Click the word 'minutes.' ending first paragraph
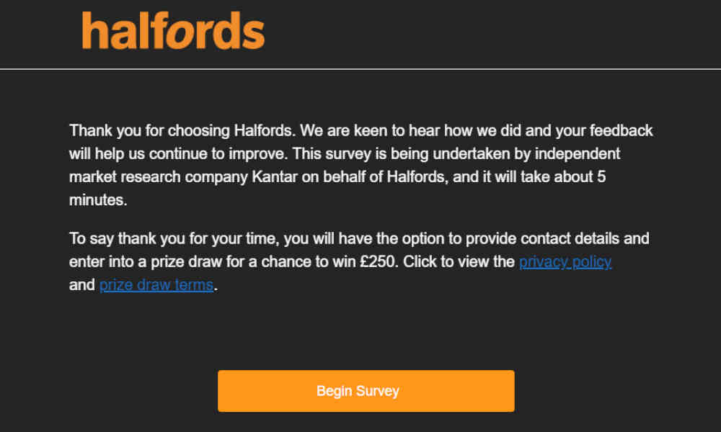Viewport: 721px width, 432px height. [x=98, y=200]
